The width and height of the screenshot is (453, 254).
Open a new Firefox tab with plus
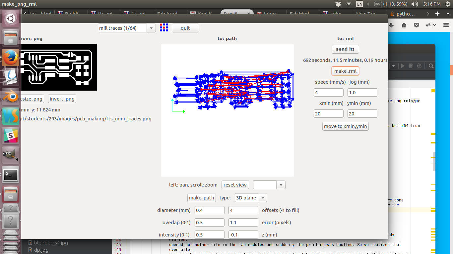tap(437, 14)
